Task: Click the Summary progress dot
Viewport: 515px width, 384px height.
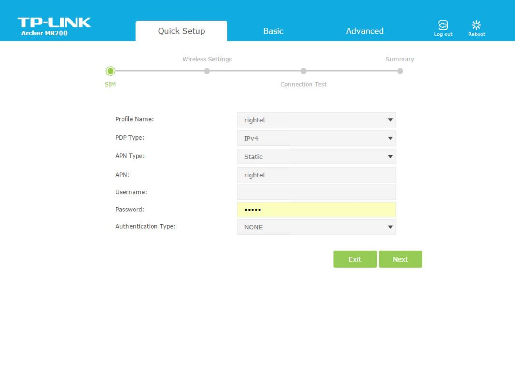Action: [400, 71]
